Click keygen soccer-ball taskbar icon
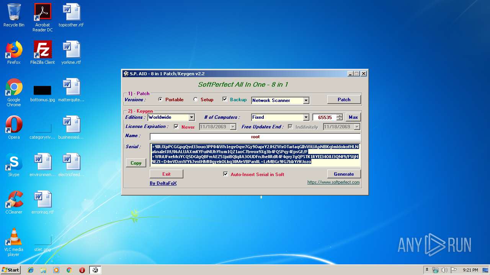The width and height of the screenshot is (490, 275). click(x=95, y=270)
